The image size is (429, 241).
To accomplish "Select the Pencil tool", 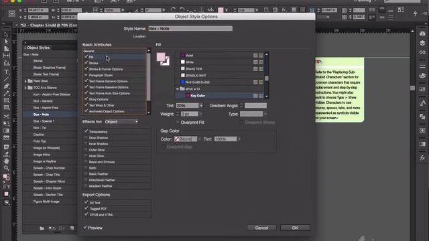I will (6, 93).
